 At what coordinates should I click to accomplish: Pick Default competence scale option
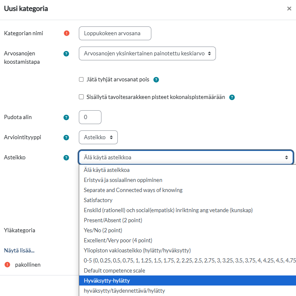tap(114, 270)
